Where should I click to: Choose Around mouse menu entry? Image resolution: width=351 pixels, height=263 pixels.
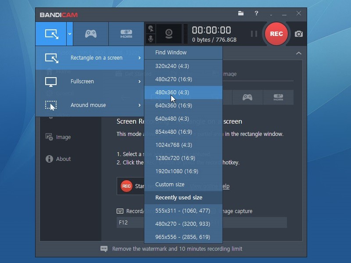[x=90, y=105]
